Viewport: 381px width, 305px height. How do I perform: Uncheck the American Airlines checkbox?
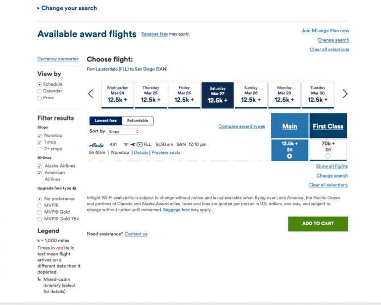(x=40, y=173)
